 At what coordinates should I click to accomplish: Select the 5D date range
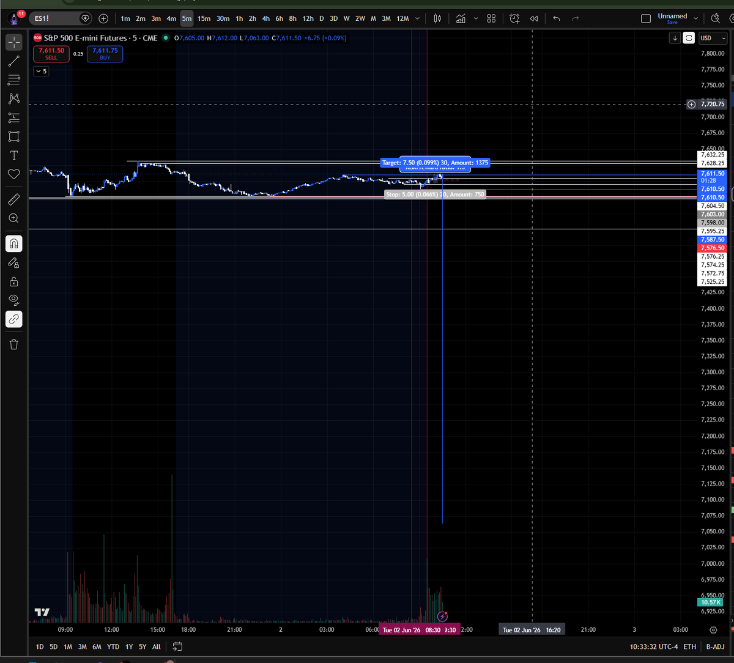tap(54, 646)
